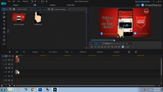Switch preview to Movie mode
The height and width of the screenshot is (92, 163).
tap(107, 44)
